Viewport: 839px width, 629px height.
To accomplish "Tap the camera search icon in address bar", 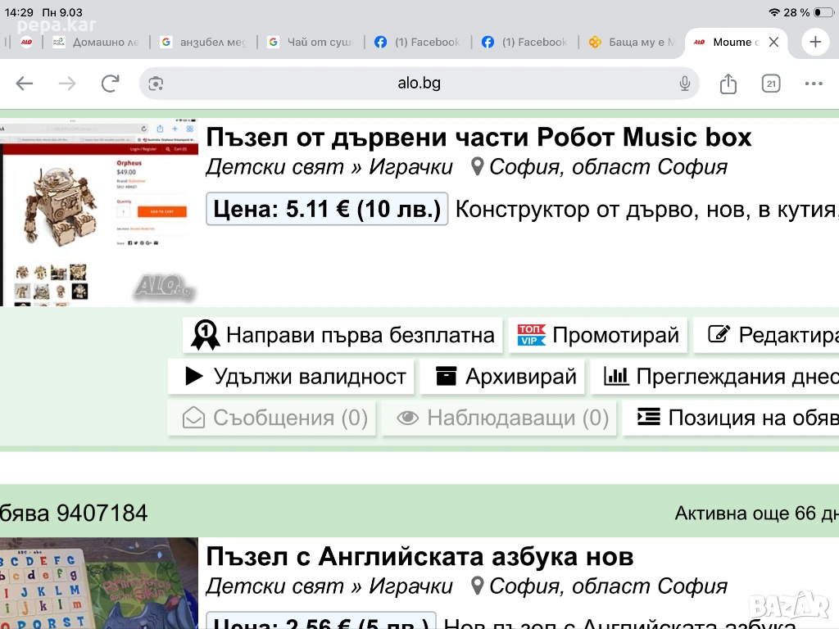I will (156, 84).
